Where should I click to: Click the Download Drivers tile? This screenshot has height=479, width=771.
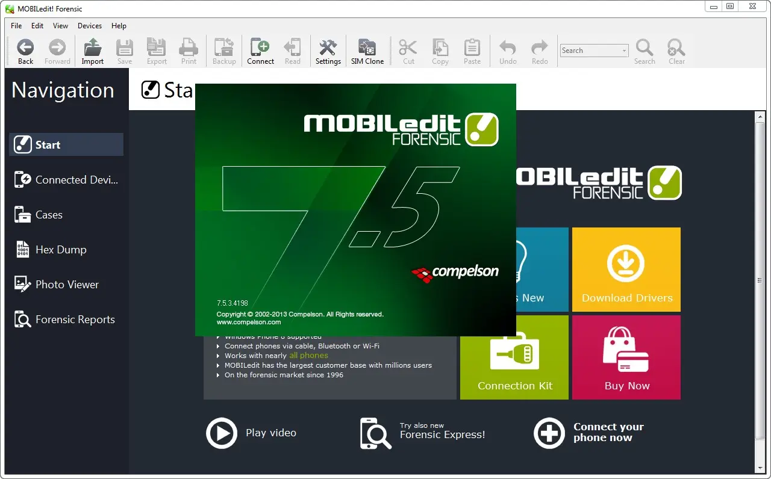pos(626,270)
